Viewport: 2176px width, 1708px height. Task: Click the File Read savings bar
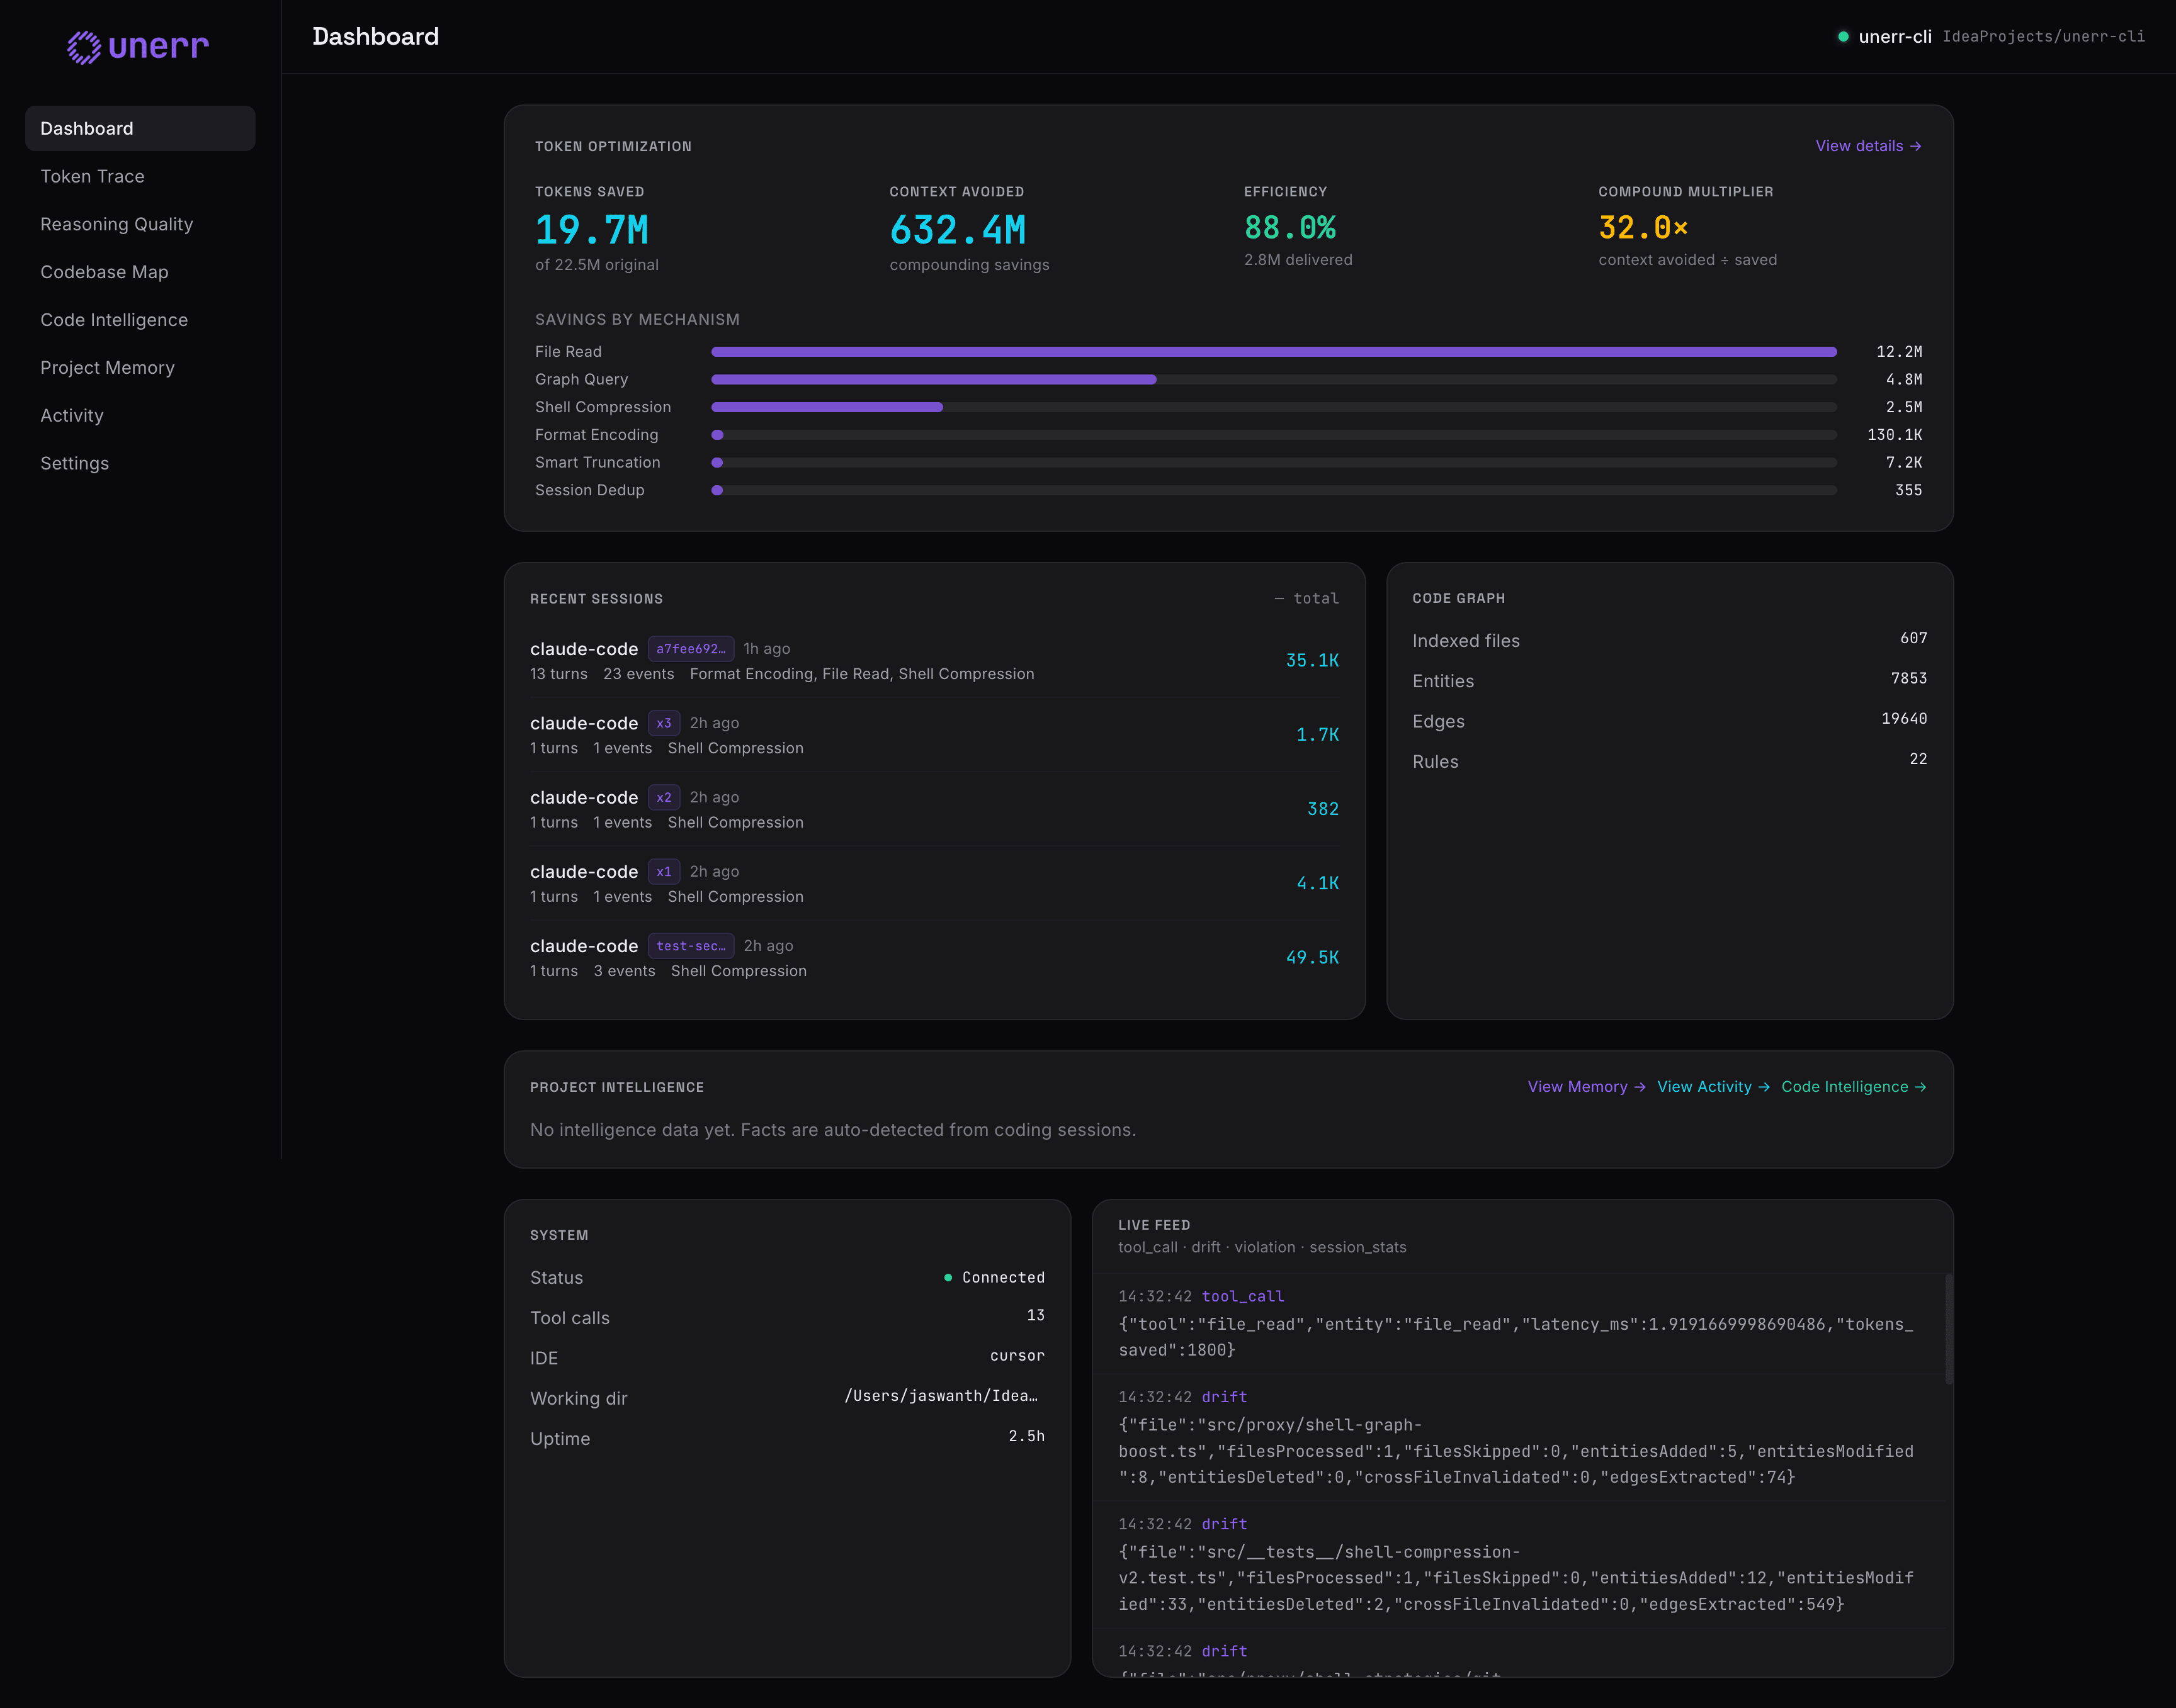[1274, 352]
